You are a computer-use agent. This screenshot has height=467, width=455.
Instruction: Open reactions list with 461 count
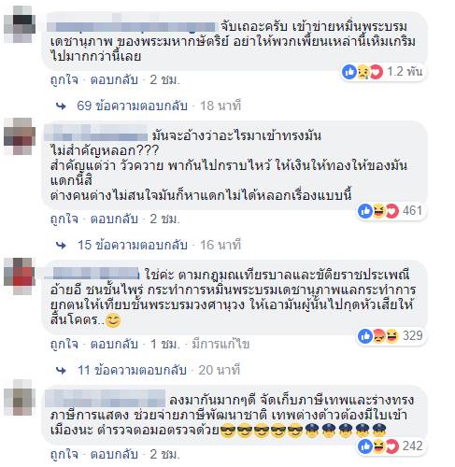point(391,211)
